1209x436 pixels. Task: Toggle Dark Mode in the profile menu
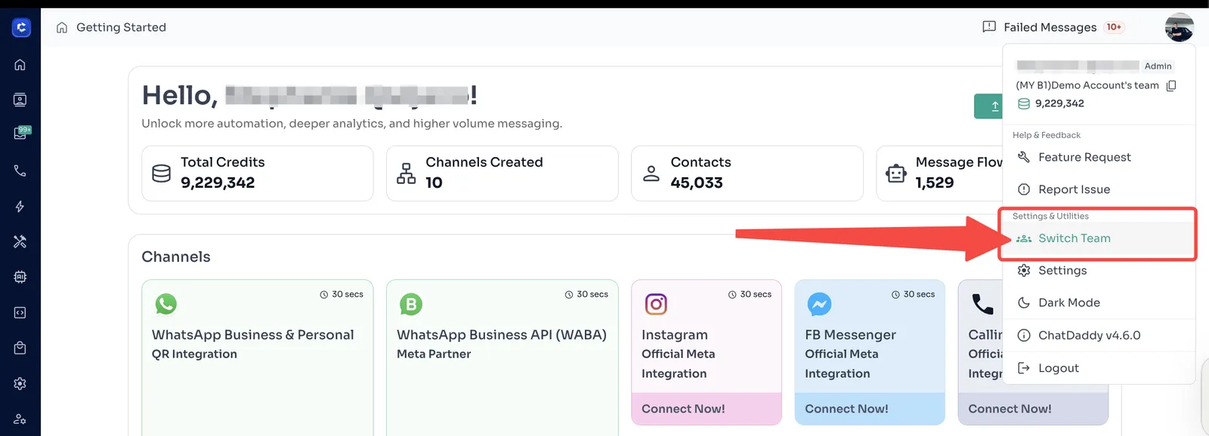[1068, 302]
